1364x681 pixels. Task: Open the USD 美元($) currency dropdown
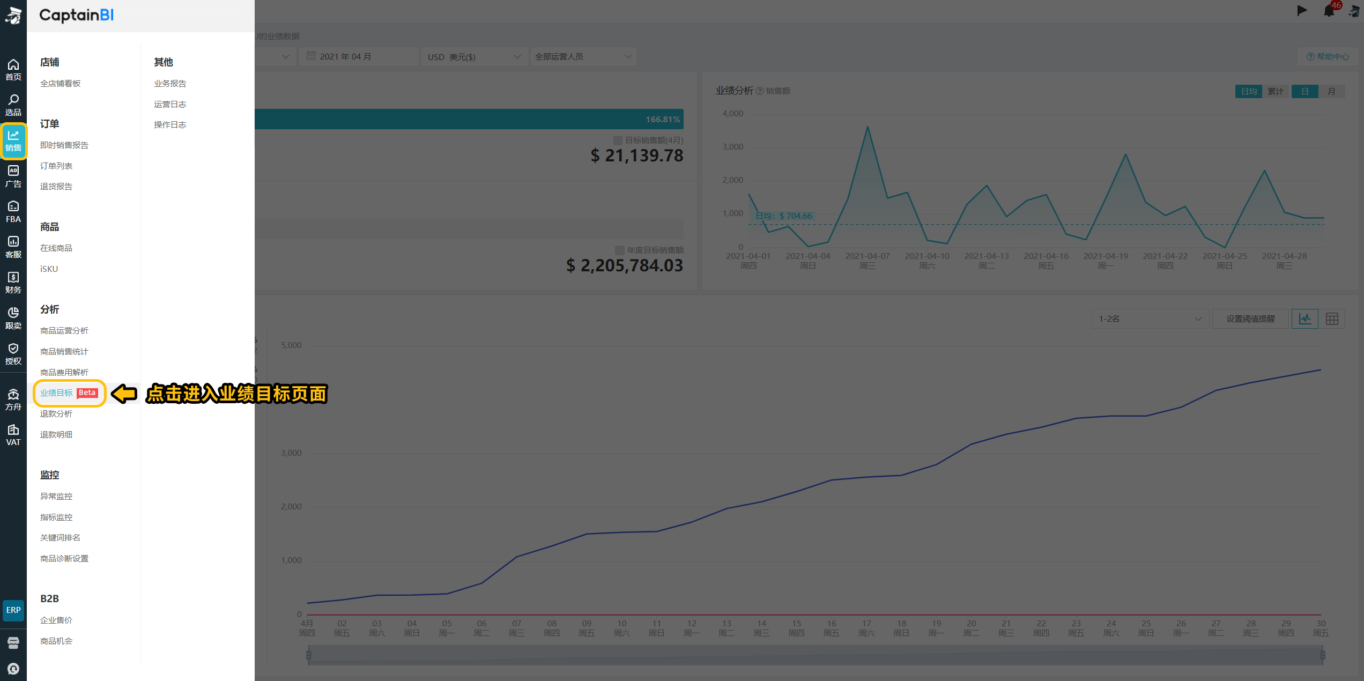click(x=474, y=56)
